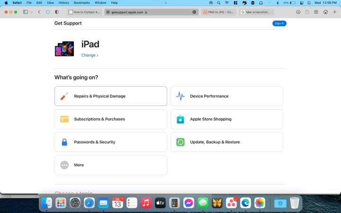Switch to the PNG to JPG tab
Viewport: 341px width, 213px height.
click(218, 12)
